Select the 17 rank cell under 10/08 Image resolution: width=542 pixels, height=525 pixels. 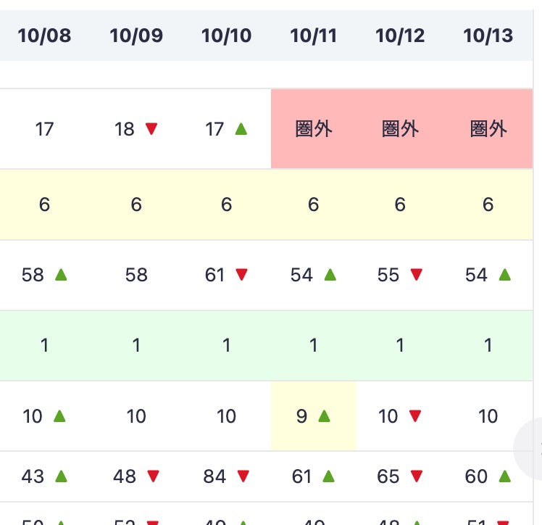[44, 129]
